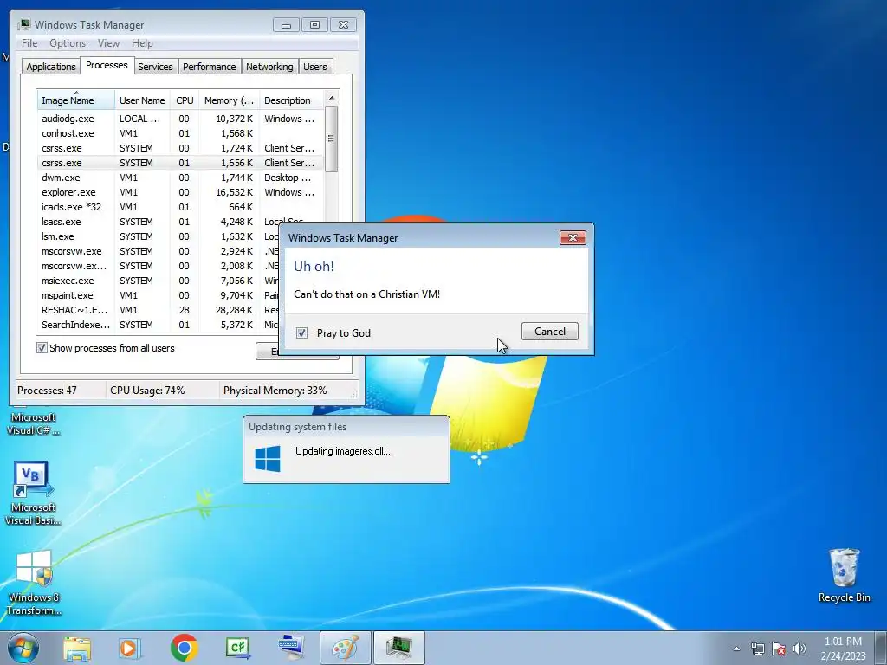Sort by Memory column header
887x665 pixels.
[x=229, y=100]
